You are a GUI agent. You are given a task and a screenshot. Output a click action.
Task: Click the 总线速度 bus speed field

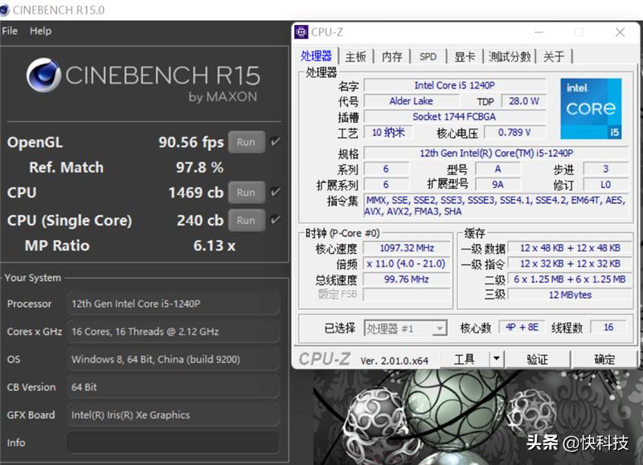point(406,279)
